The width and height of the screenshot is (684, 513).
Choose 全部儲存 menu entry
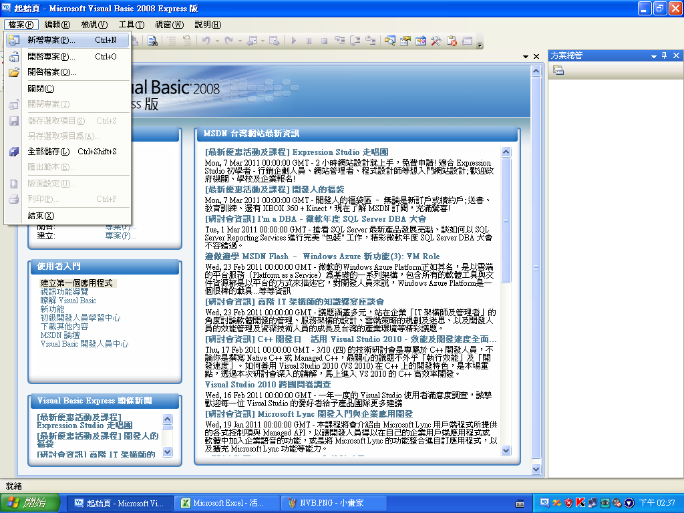[67, 152]
